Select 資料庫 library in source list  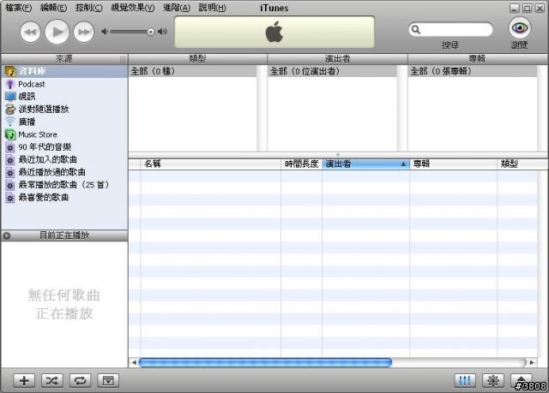65,71
